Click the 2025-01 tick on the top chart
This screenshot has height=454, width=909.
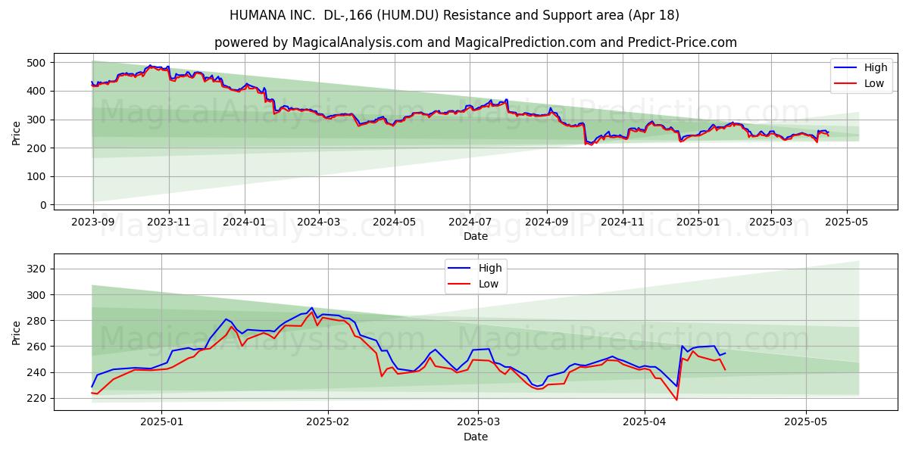click(x=698, y=222)
